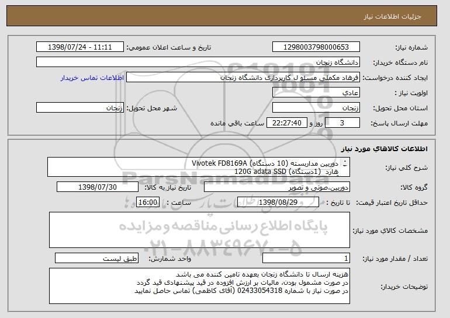Click the section heading اطلاعات کالاهای مورد نیاز
The width and height of the screenshot is (450, 318).
point(385,149)
